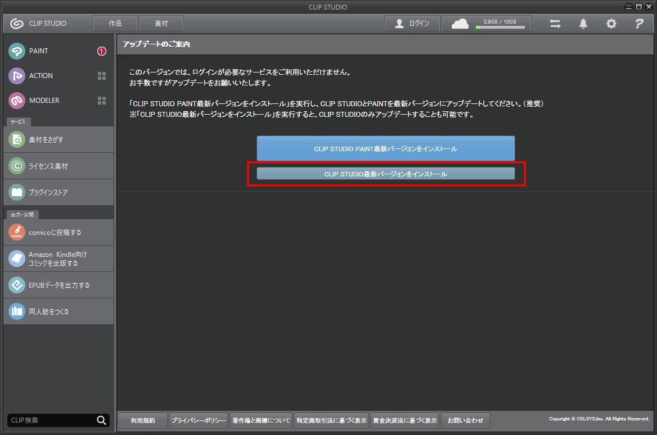Click the ログイン button label
The image size is (657, 435).
coord(420,24)
